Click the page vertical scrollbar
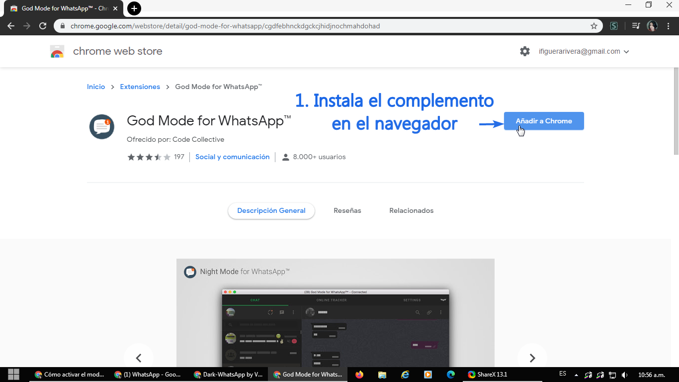Viewport: 679px width, 382px height. 676,110
